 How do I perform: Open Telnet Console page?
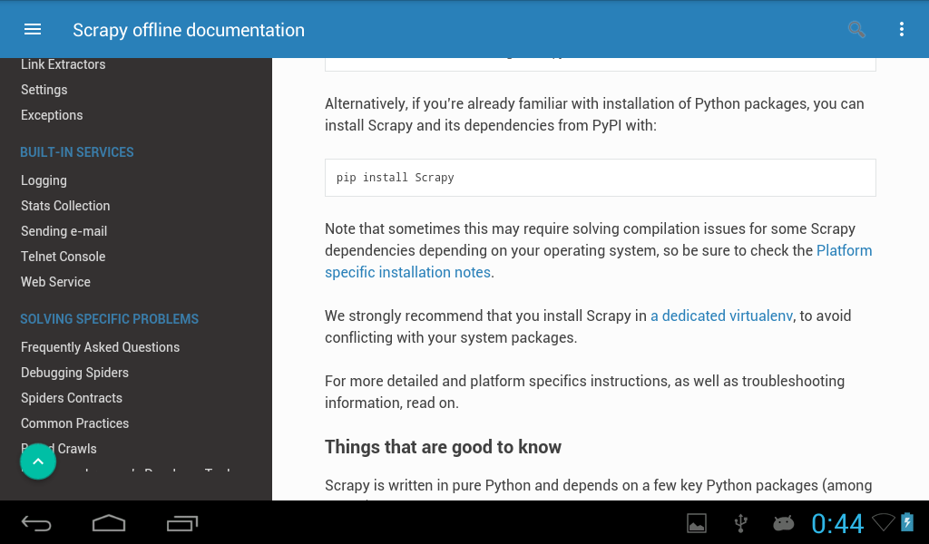click(x=64, y=257)
